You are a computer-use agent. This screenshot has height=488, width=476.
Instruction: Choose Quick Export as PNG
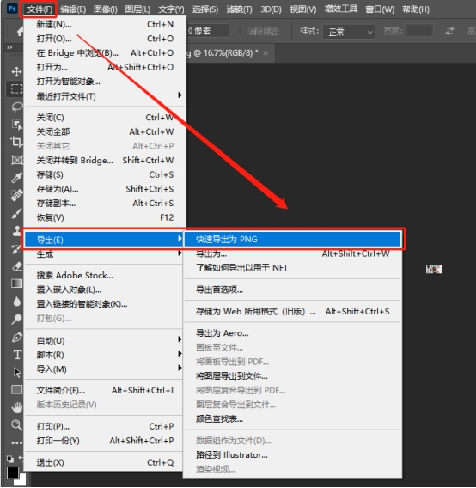(293, 239)
